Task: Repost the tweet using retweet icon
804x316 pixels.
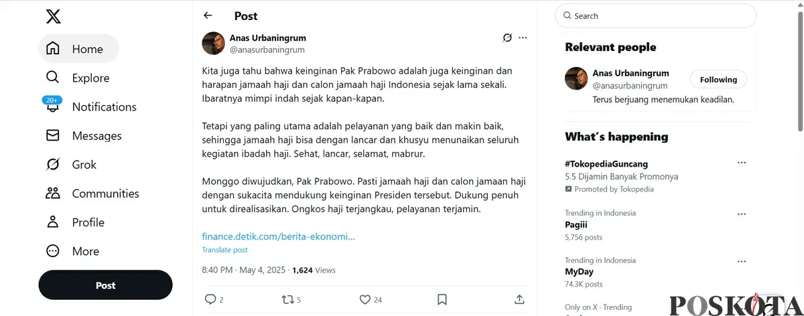Action: click(287, 299)
